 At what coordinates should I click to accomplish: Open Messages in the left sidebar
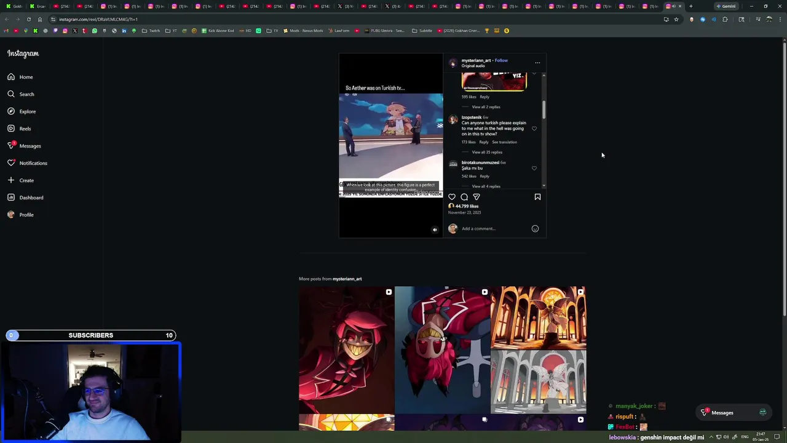(24, 146)
